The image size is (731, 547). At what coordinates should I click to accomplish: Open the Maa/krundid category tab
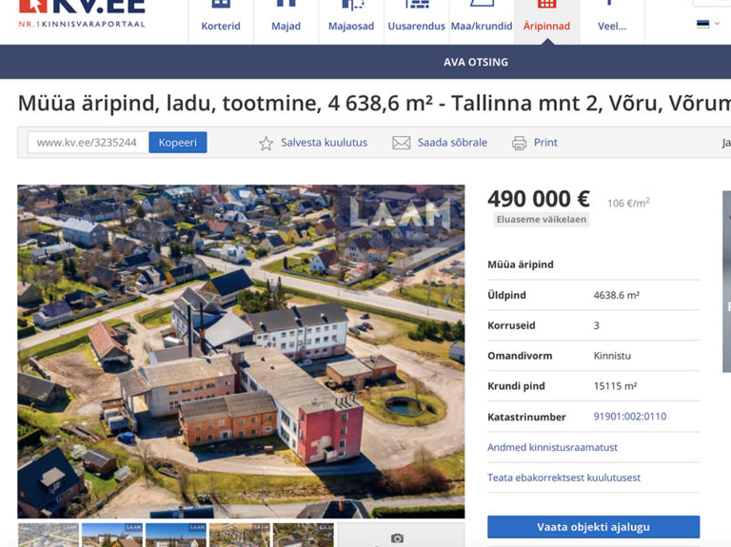pyautogui.click(x=481, y=21)
